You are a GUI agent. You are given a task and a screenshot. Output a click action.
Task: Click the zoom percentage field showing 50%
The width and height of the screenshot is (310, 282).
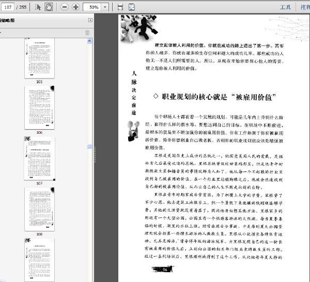(x=92, y=7)
